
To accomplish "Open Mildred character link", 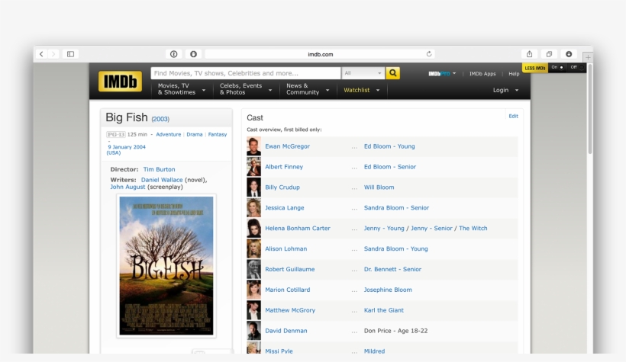I will (374, 351).
